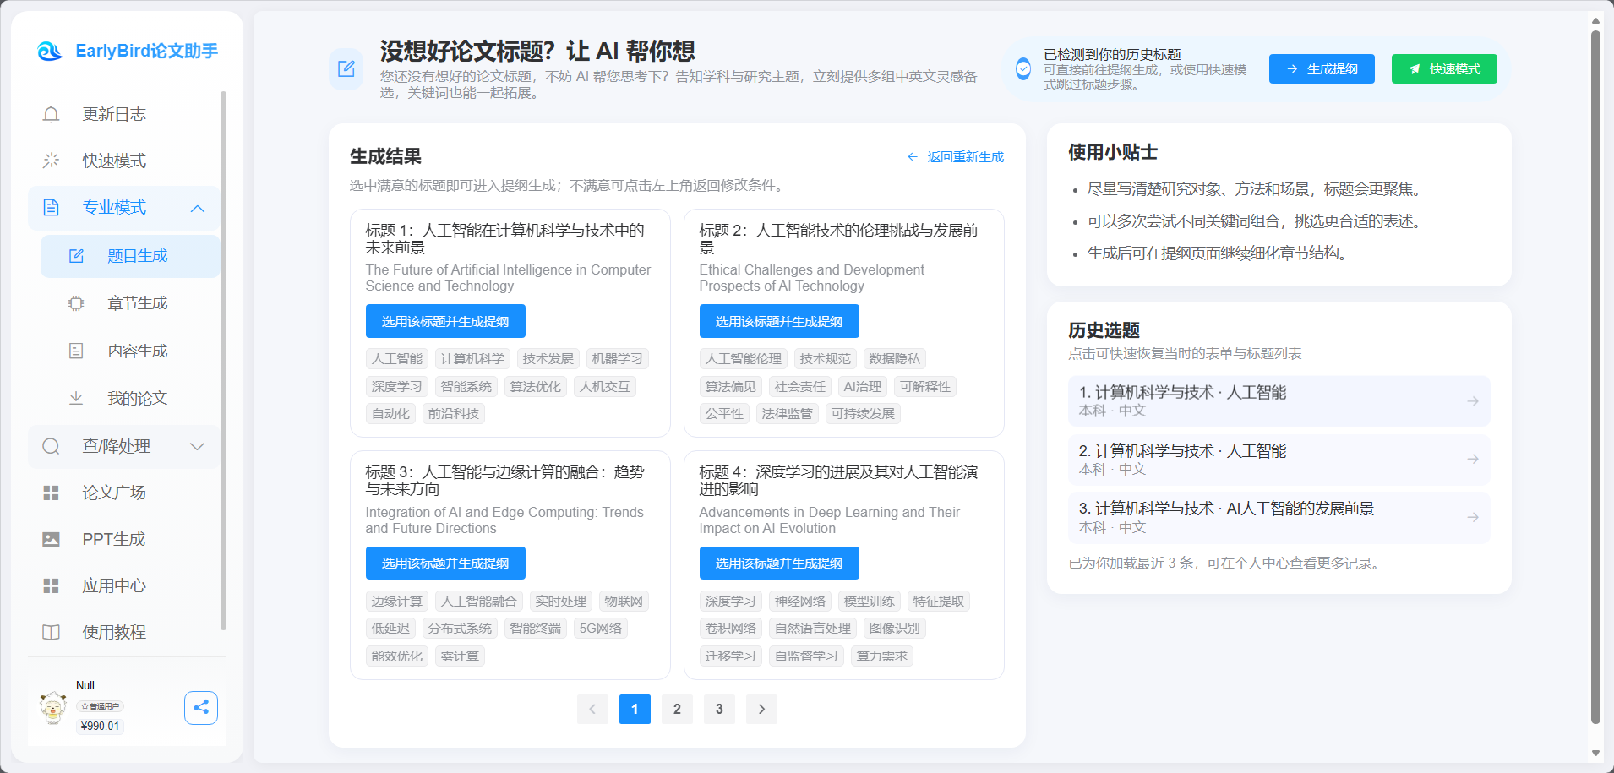The image size is (1614, 773).
Task: Click the 题目生成 pencil icon
Action: 77,256
